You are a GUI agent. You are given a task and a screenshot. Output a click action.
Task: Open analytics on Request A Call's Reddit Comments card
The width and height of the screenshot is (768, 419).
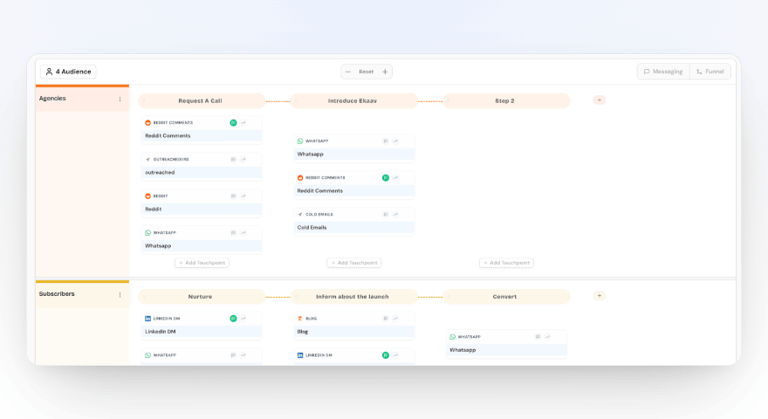243,122
